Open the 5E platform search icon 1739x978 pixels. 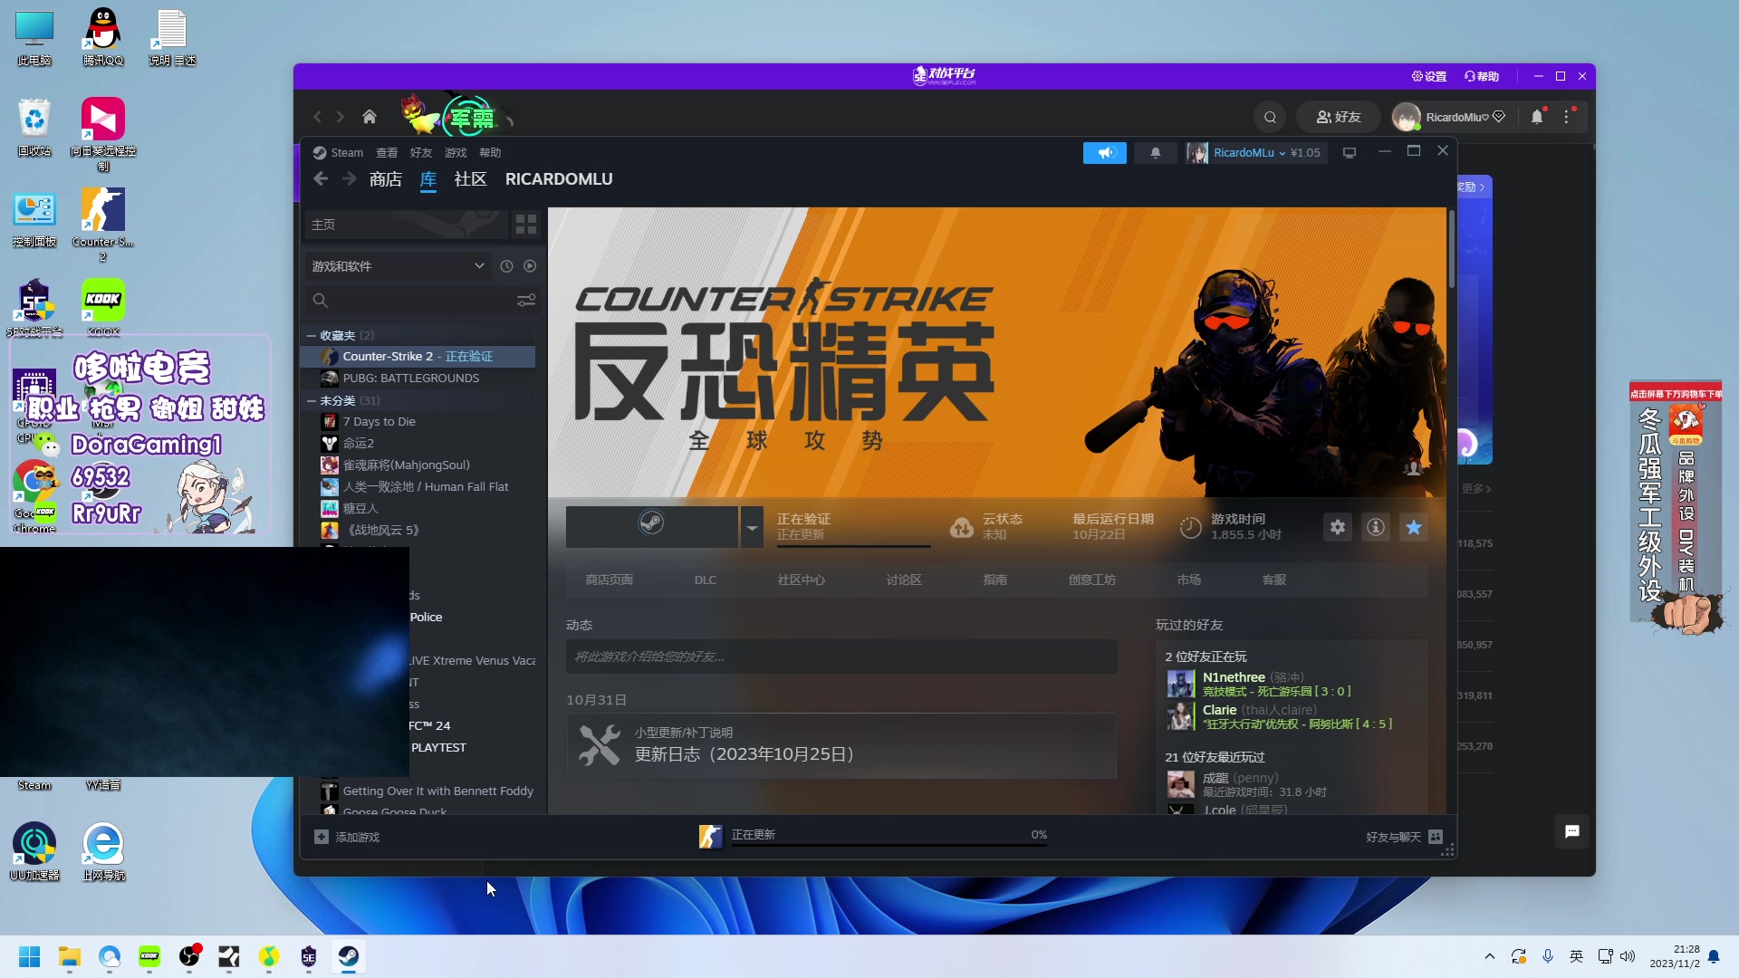point(1270,117)
